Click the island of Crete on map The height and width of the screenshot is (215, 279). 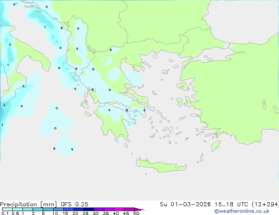[x=161, y=166]
